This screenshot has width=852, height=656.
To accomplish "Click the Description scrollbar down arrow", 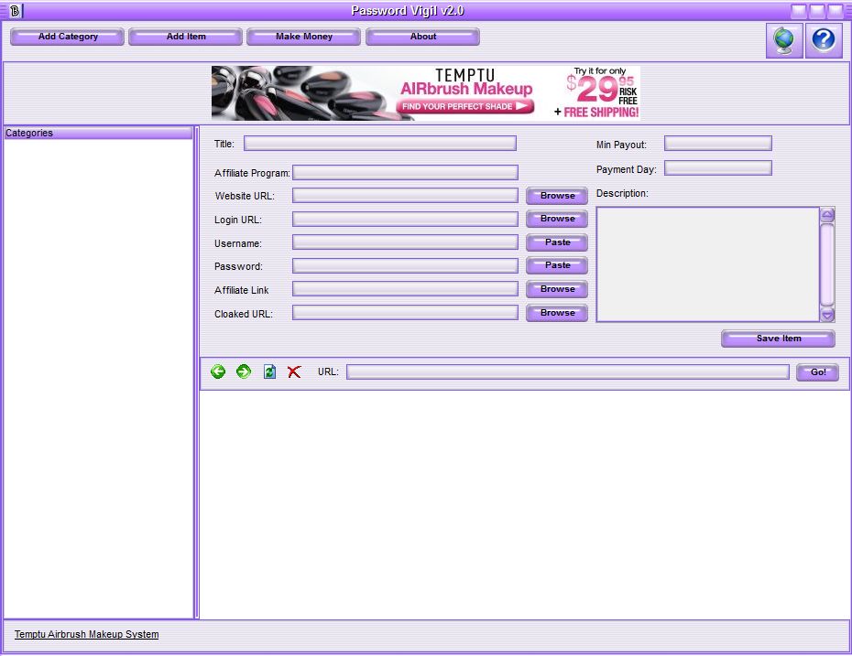I will coord(827,314).
